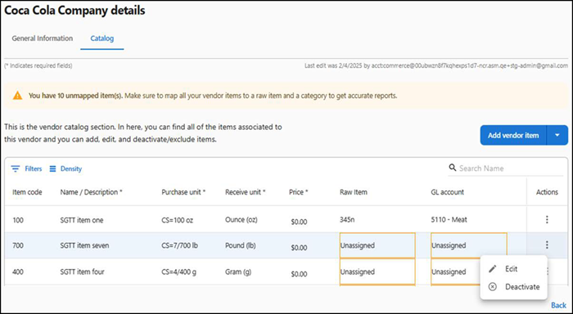Viewport: 573px width, 314px height.
Task: Click the 10 unmapped items warning text
Action: point(213,96)
